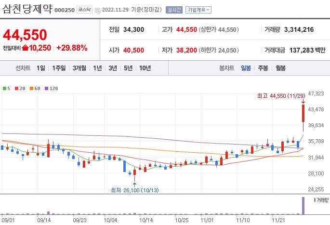The image size is (330, 225).
Task: Click the 11/21 date axis label
Action: 278,220
